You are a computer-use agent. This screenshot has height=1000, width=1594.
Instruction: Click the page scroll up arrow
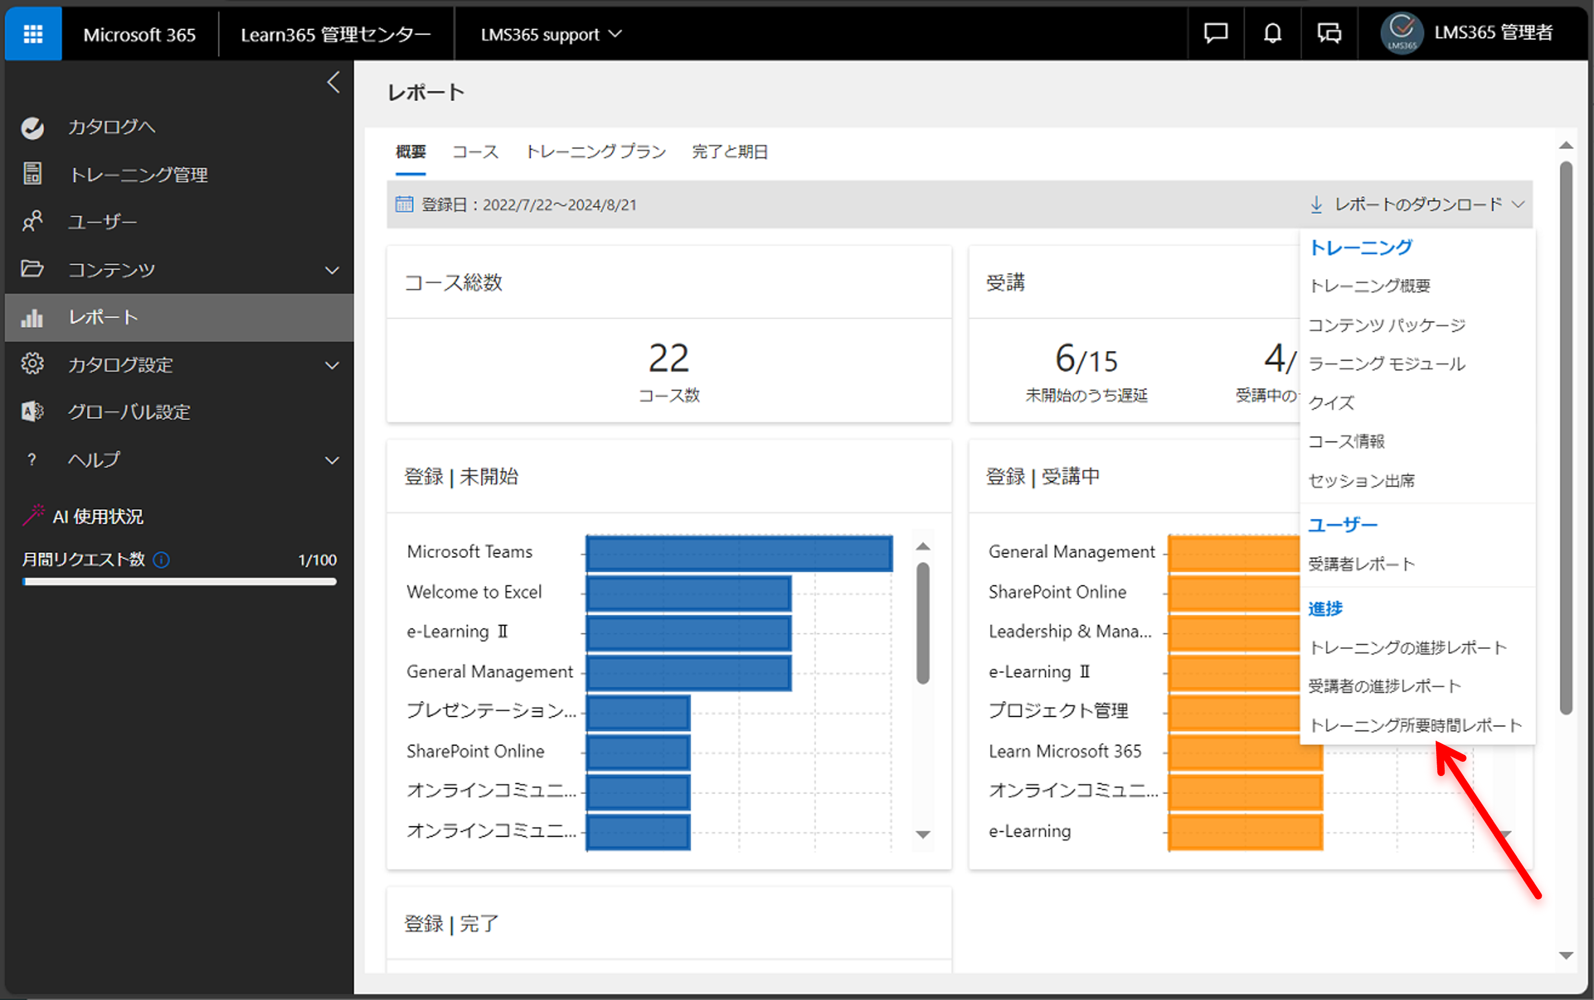click(x=1565, y=146)
